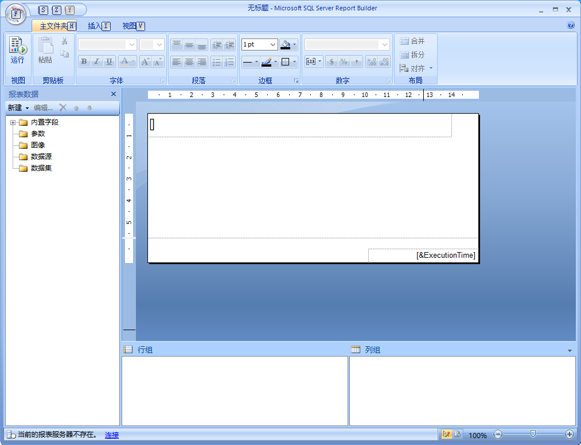581x445 pixels.
Task: Click the font color A swatch
Action: pyautogui.click(x=124, y=61)
